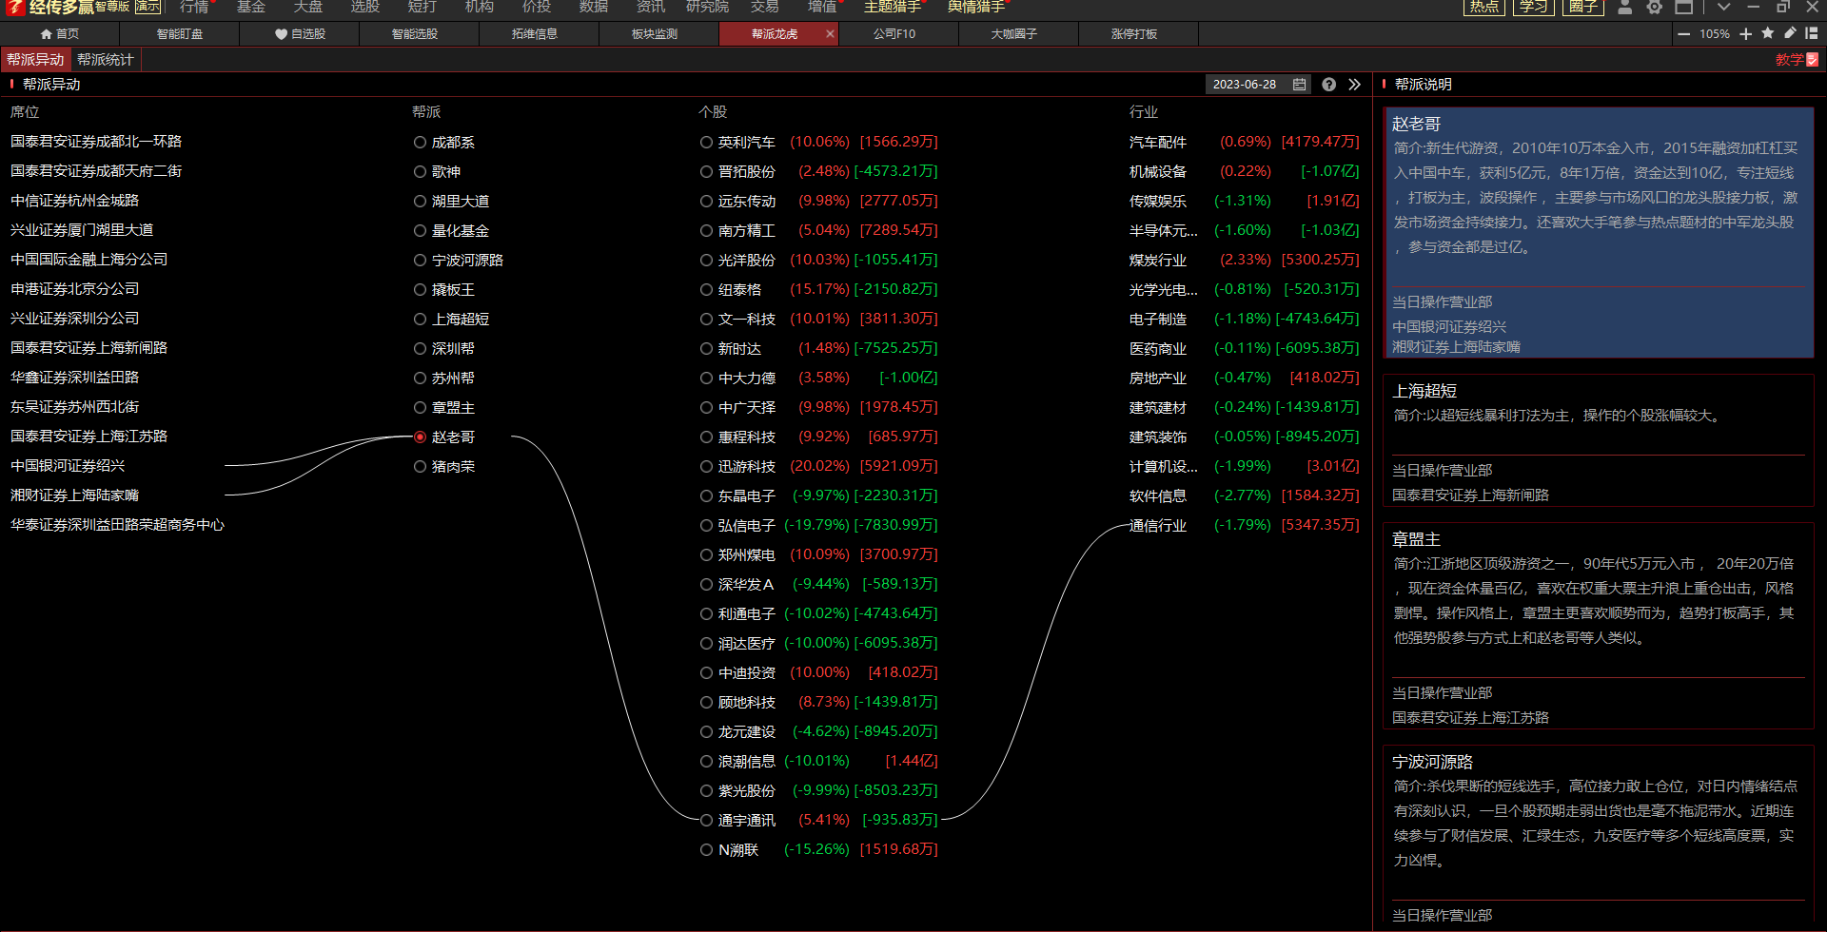Toggle the panel layout icon
1827x932 pixels.
click(x=1811, y=33)
